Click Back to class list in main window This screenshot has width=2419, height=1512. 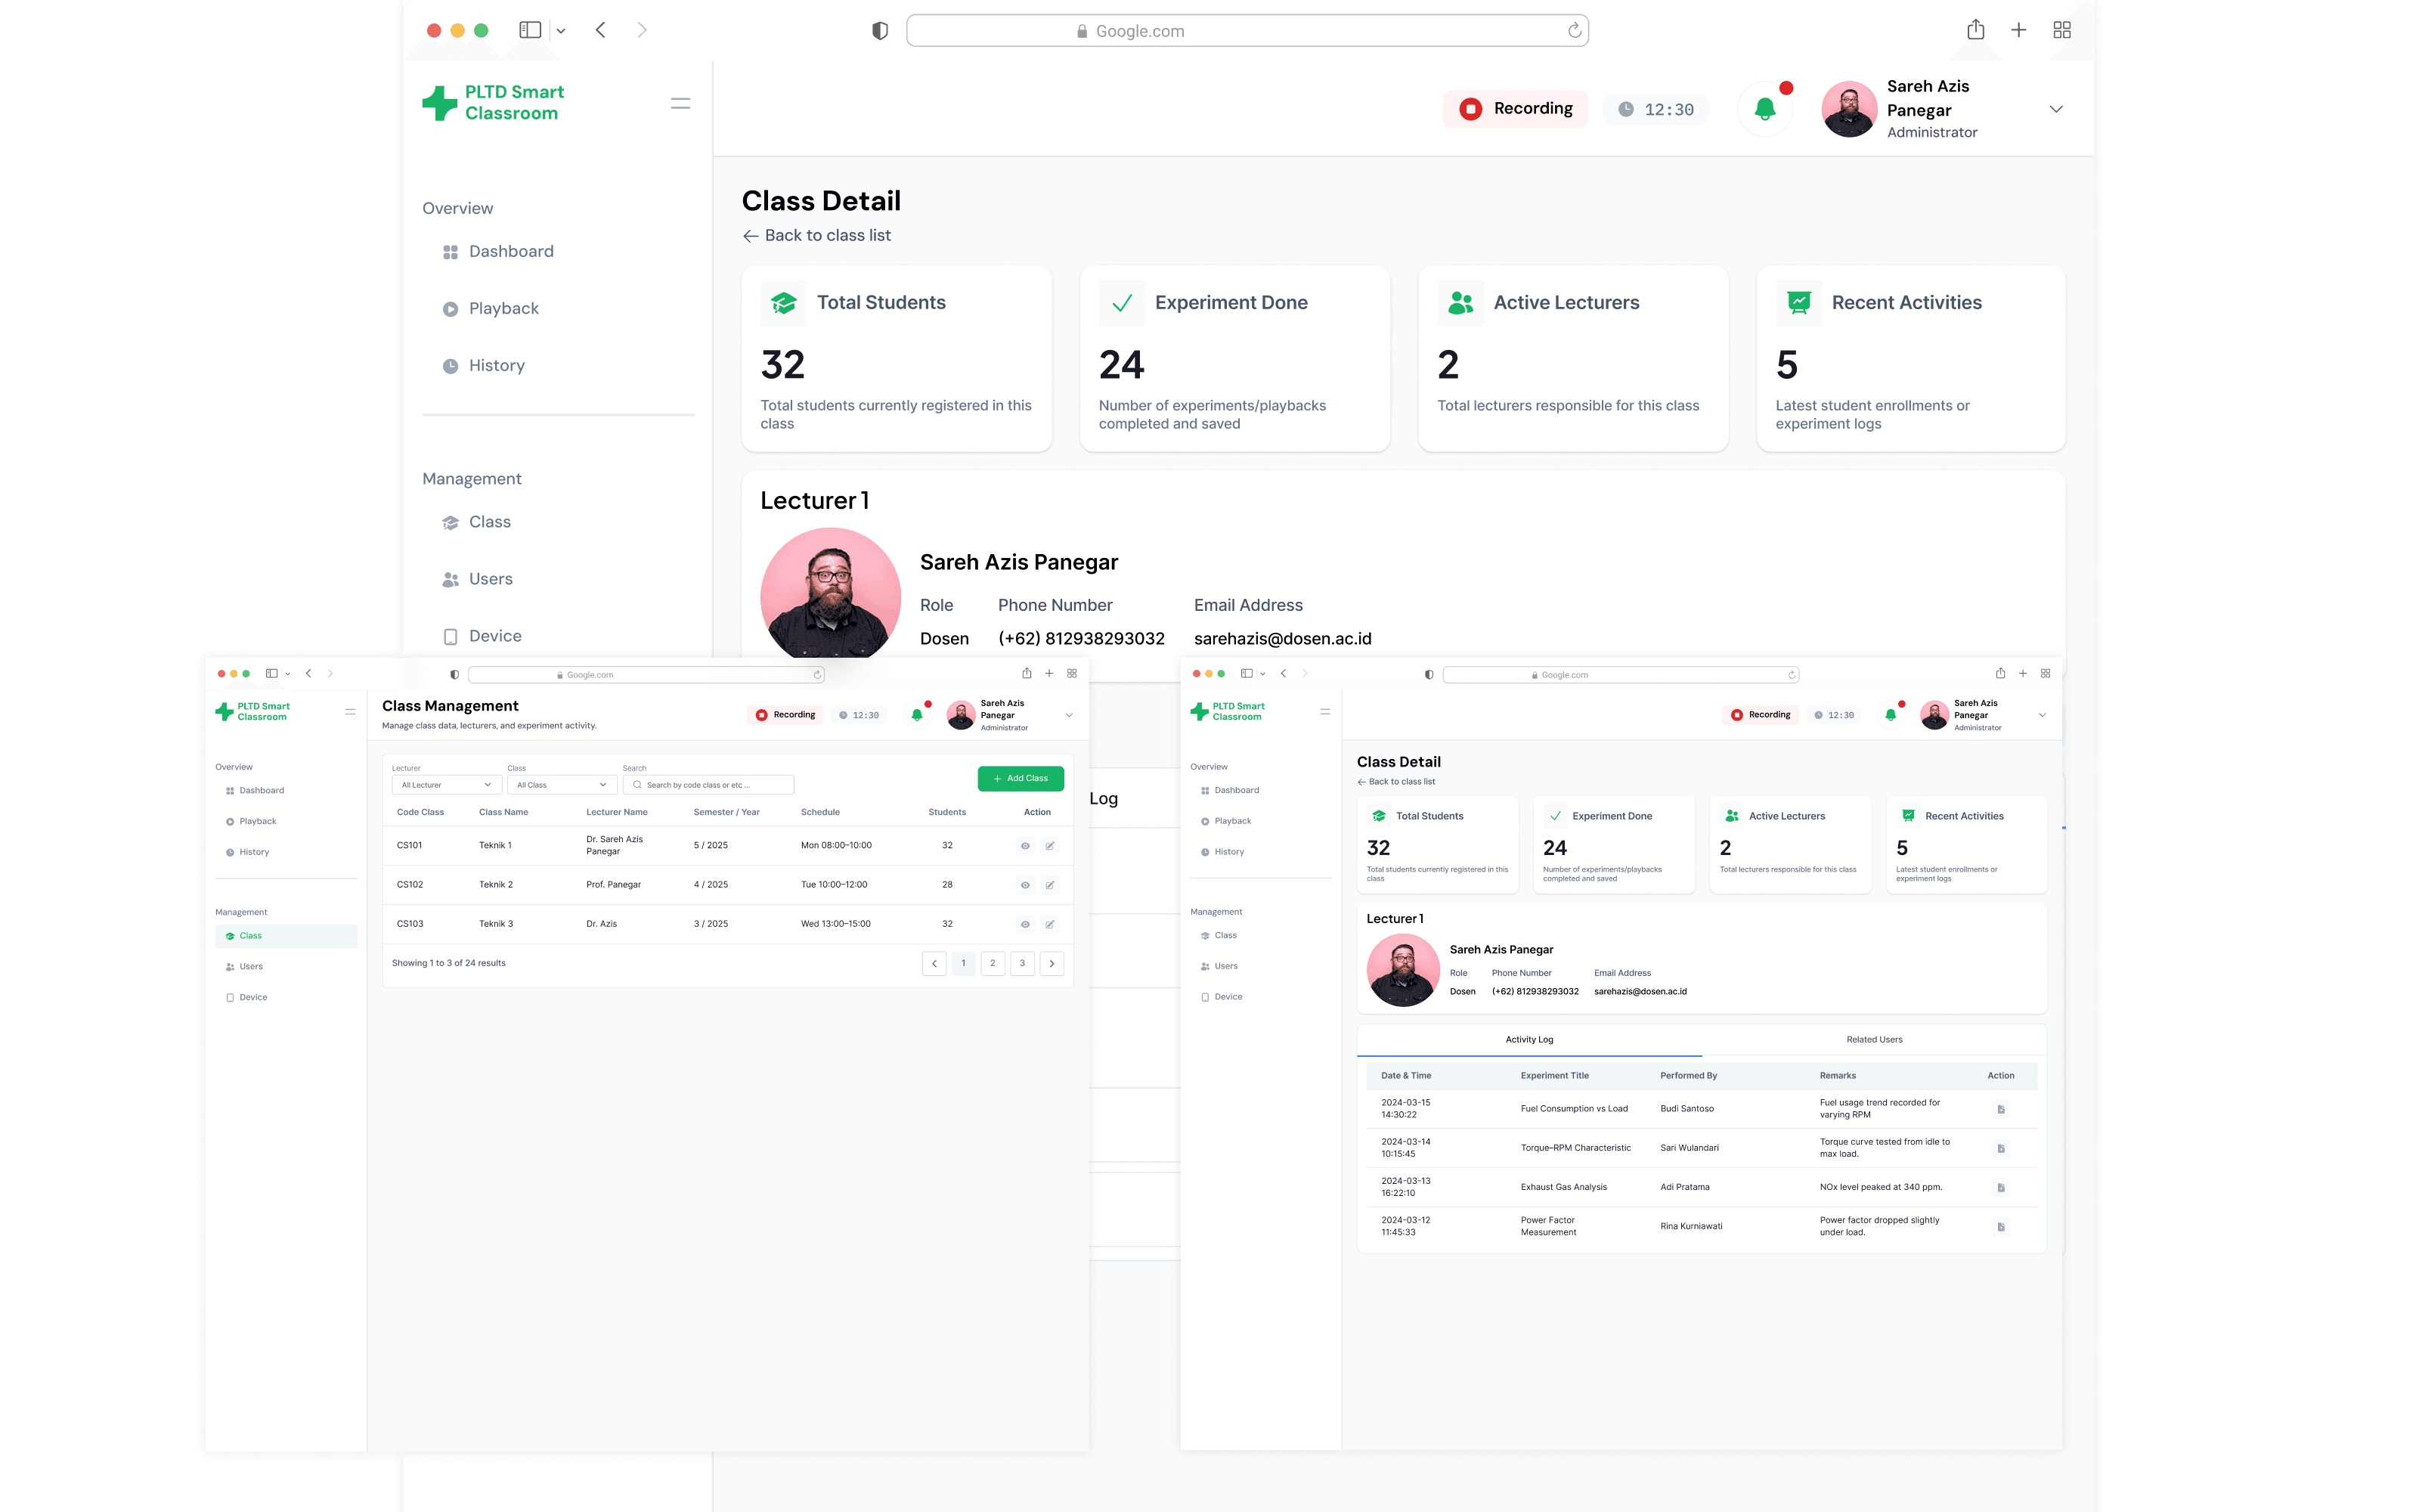coord(816,235)
